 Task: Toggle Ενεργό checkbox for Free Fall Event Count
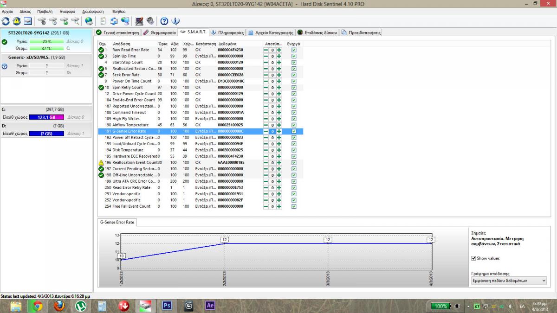pos(294,206)
